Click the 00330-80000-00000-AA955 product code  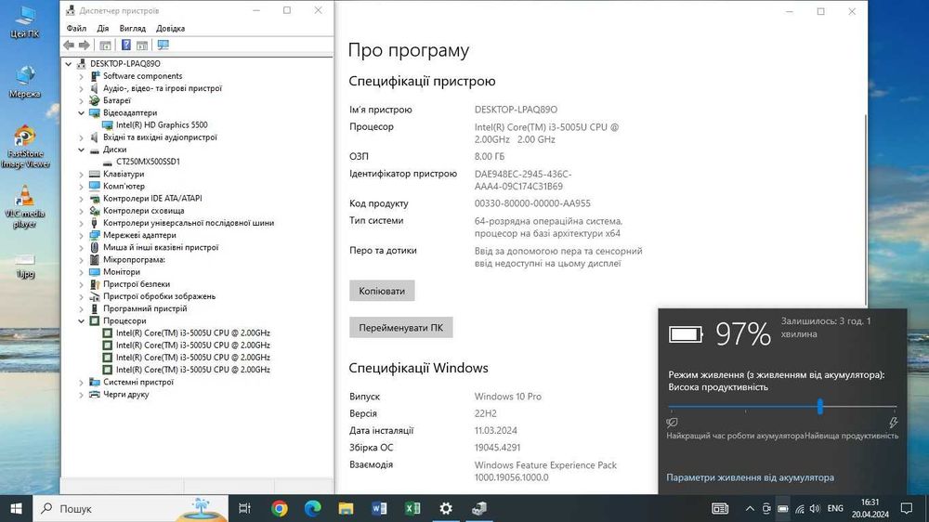pos(532,203)
